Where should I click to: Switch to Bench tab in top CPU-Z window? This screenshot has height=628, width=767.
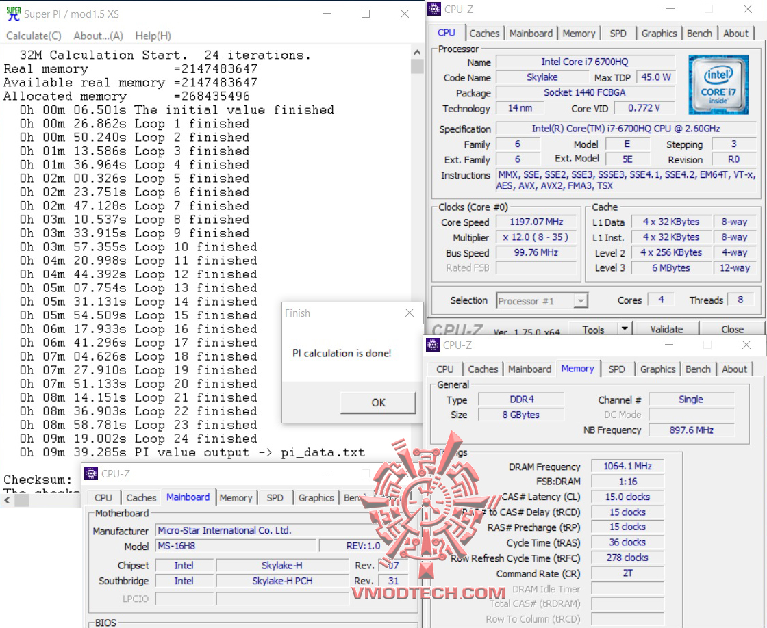pyautogui.click(x=699, y=34)
